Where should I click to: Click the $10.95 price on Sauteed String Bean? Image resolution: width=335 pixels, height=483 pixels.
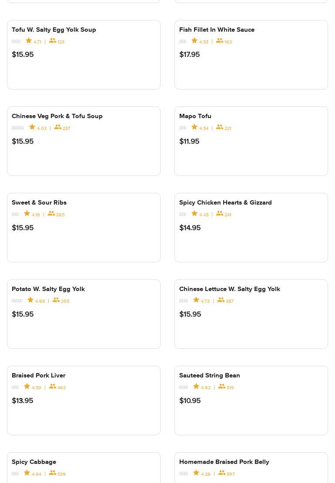[x=190, y=400]
